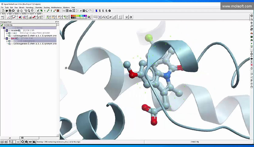254x147 pixels.
Task: Click the layout columns icon in bottom bar
Action: pos(10,142)
